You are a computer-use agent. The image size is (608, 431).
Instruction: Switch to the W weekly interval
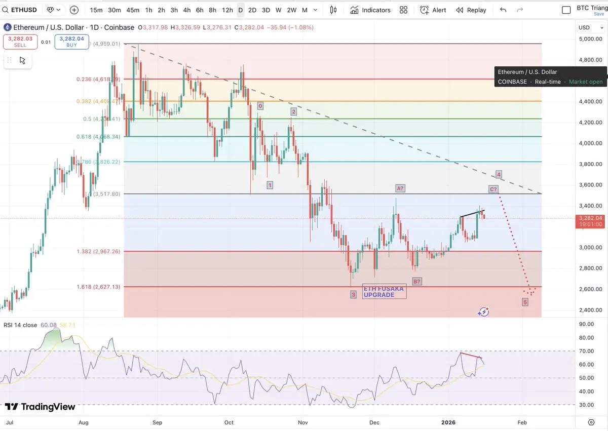click(x=278, y=10)
